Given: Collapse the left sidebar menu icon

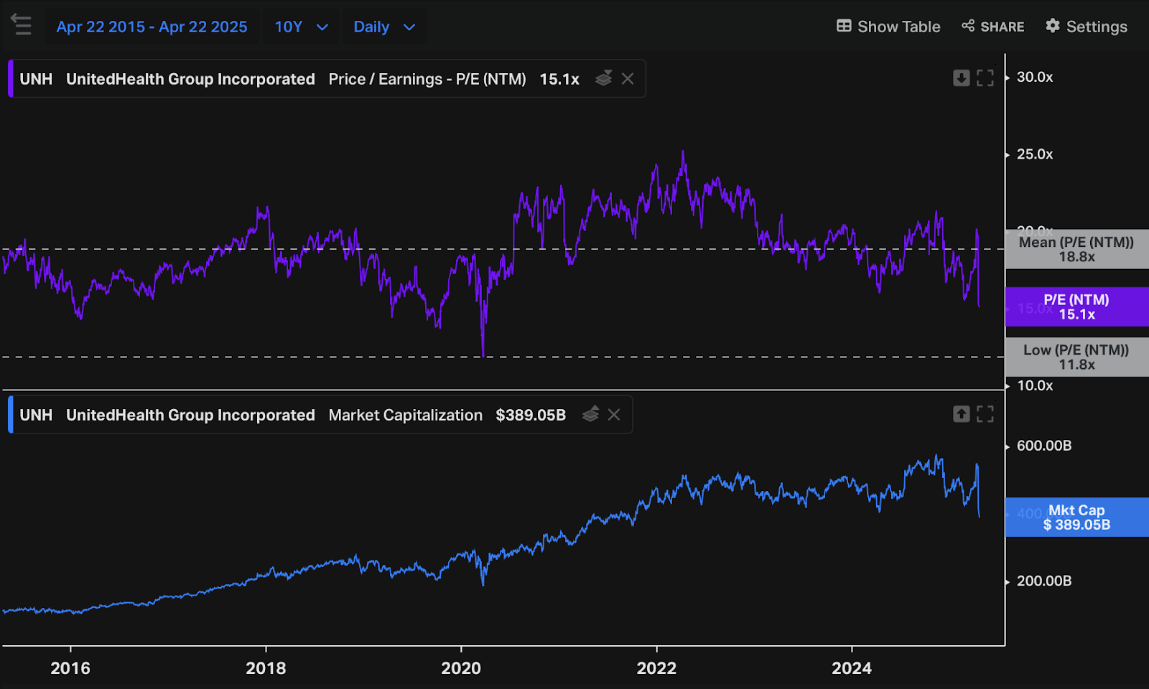Looking at the screenshot, I should pyautogui.click(x=22, y=25).
